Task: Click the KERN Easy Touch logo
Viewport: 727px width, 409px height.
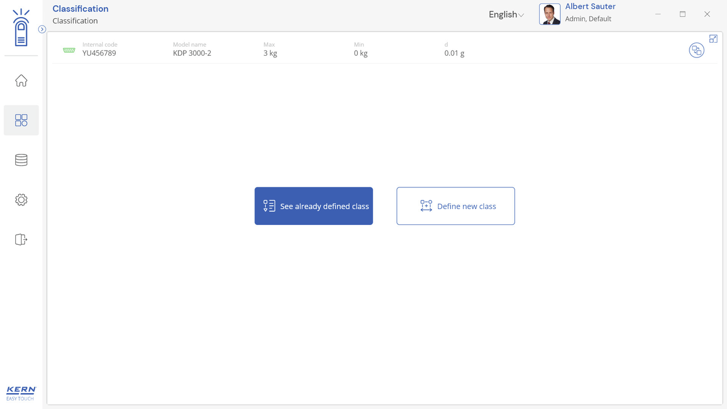Action: (21, 393)
